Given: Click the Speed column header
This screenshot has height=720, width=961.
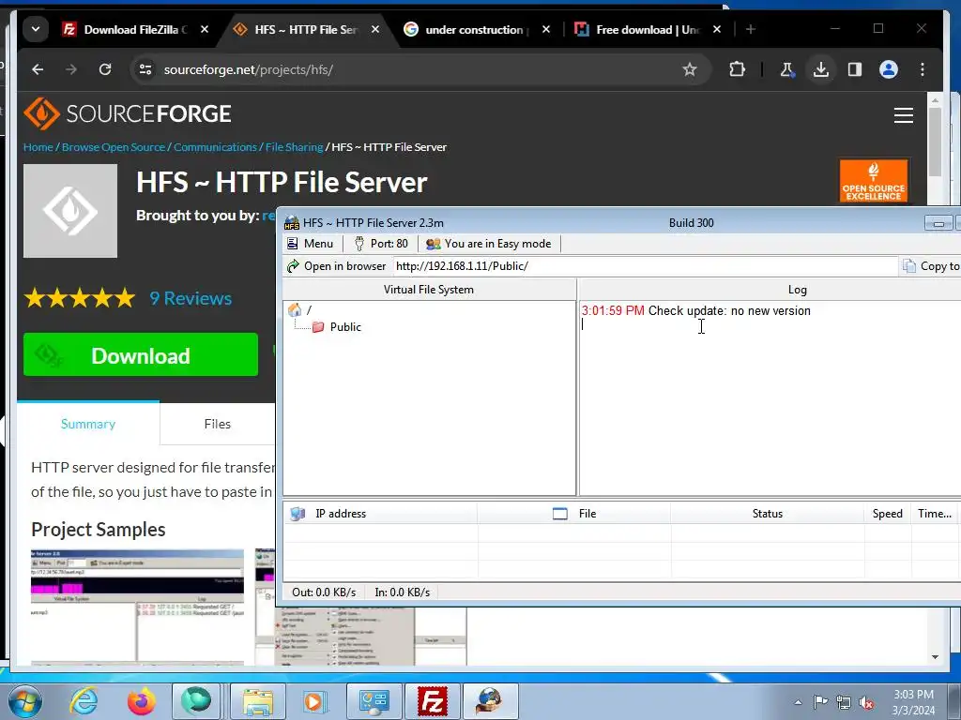Looking at the screenshot, I should click(x=888, y=514).
